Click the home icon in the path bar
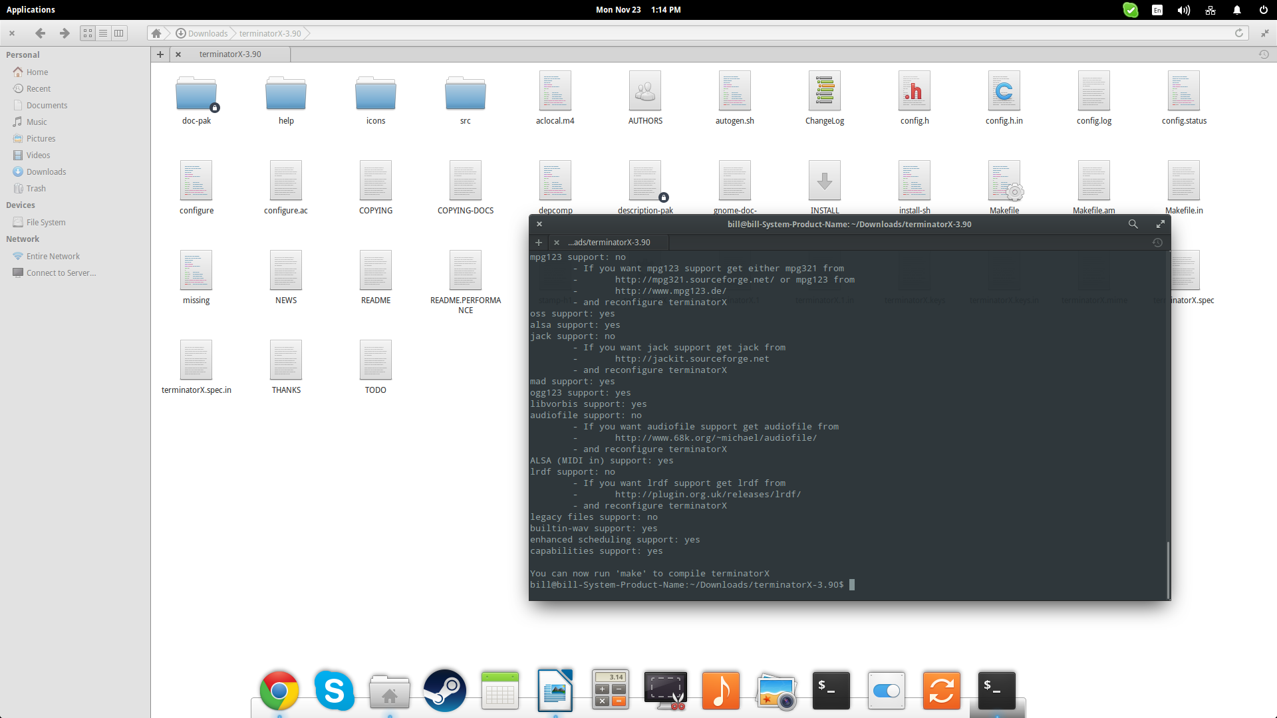 [156, 33]
